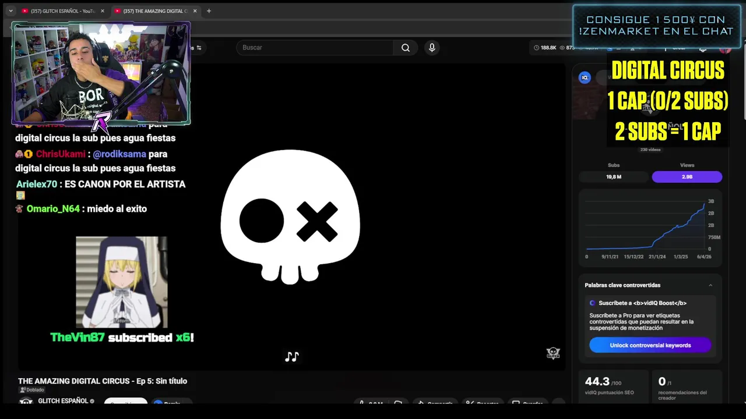This screenshot has width=746, height=419.
Task: Click the skull video player
Action: coord(290,216)
